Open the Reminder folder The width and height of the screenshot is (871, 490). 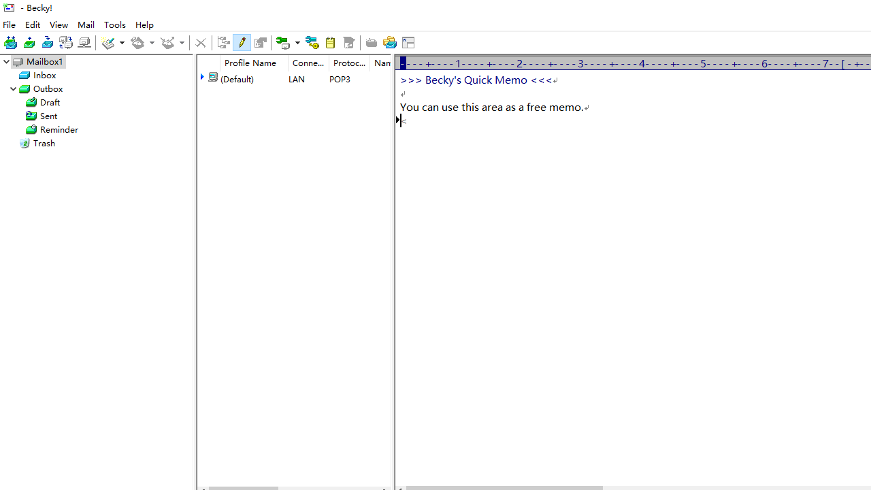(x=59, y=130)
